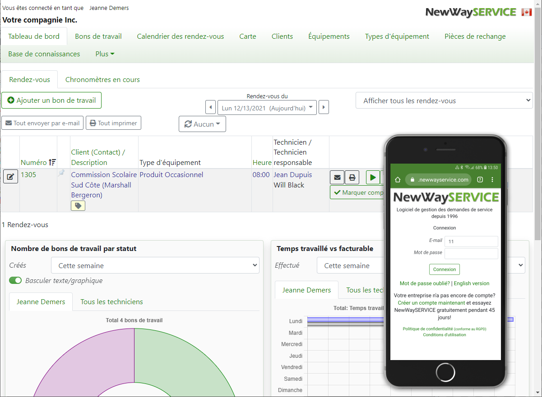This screenshot has height=397, width=542.
Task: Expand the Aucun refresh dropdown
Action: click(202, 124)
